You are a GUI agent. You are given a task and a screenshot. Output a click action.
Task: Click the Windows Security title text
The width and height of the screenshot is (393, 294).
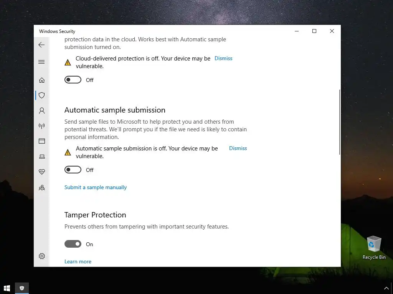click(x=57, y=31)
